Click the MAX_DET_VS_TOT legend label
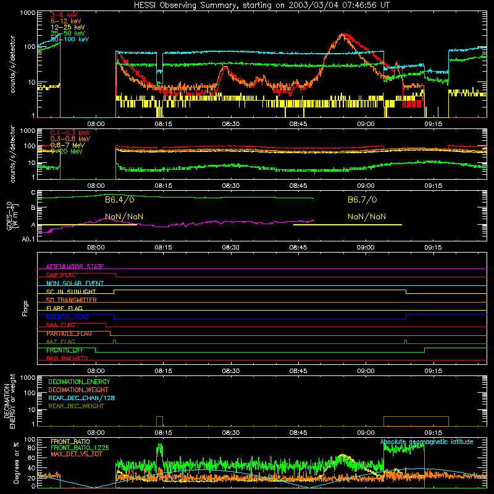The image size is (494, 494). click(x=77, y=454)
